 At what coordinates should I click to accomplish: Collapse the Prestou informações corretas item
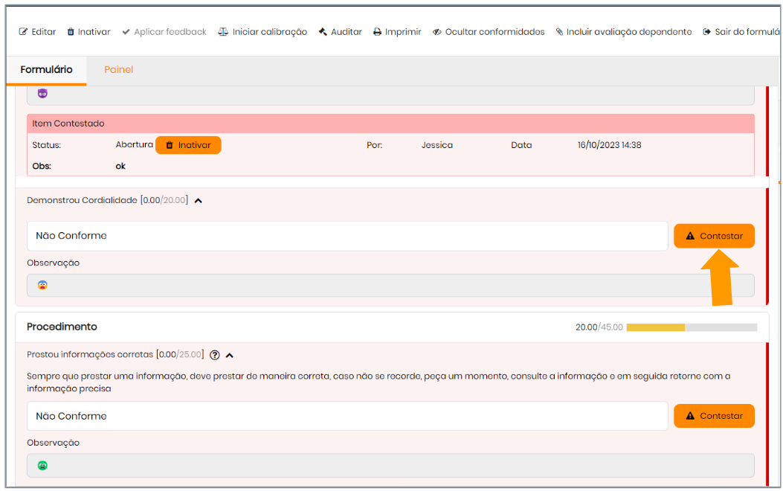click(x=230, y=355)
